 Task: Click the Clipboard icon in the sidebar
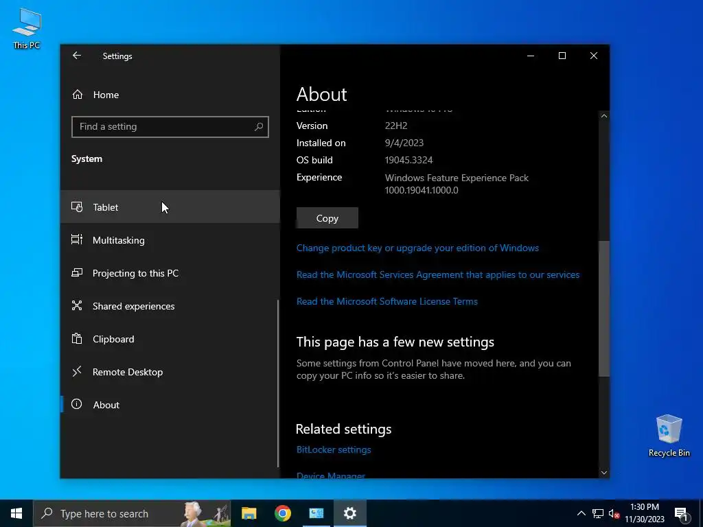(x=77, y=339)
